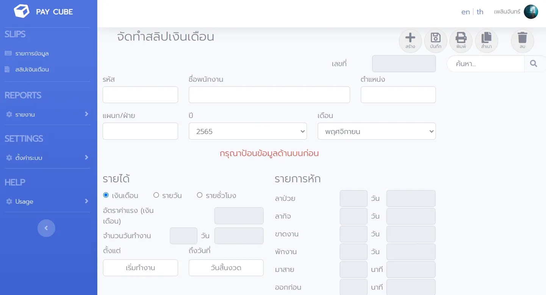This screenshot has width=546, height=295.
Task: Expand the รายงาน menu chevron
Action: pos(86,114)
